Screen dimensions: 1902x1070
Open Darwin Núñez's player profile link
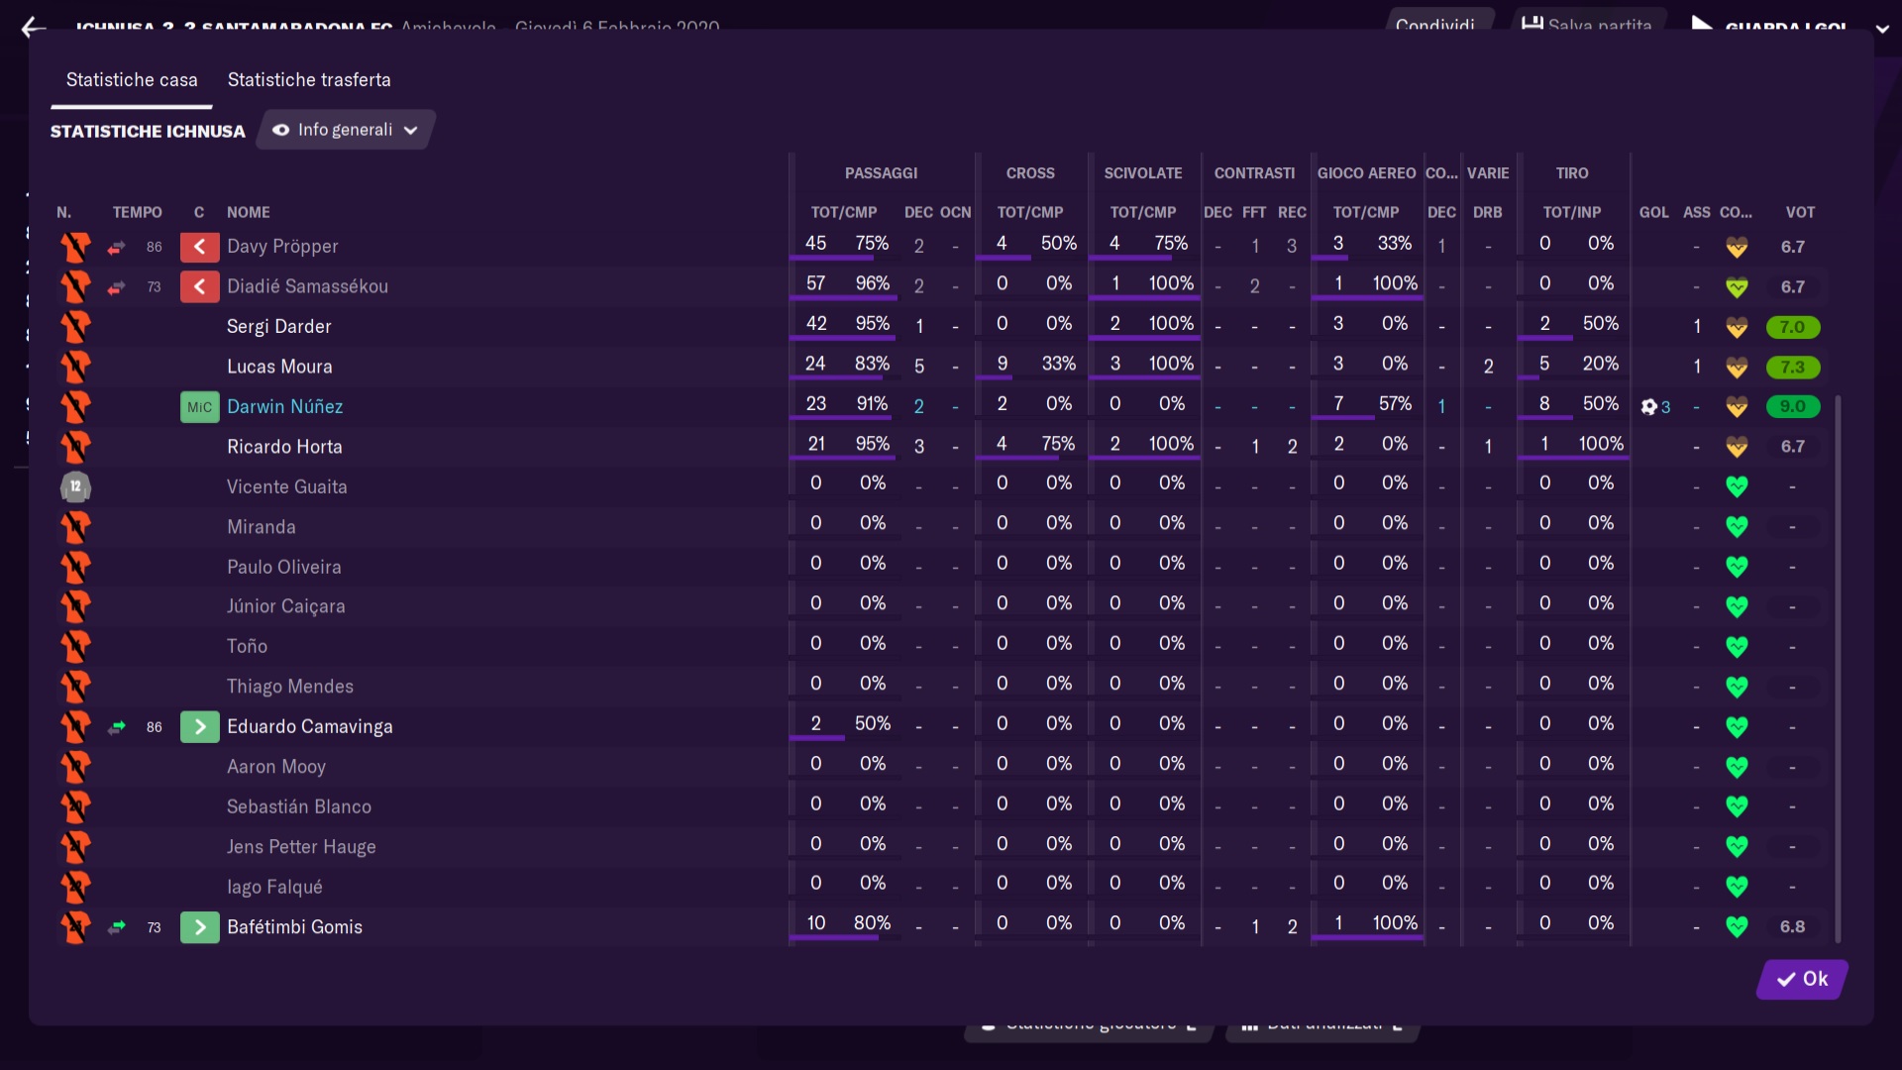point(284,407)
